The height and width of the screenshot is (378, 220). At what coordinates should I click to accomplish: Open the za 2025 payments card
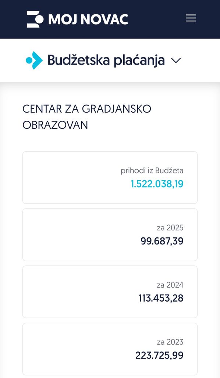coord(110,234)
